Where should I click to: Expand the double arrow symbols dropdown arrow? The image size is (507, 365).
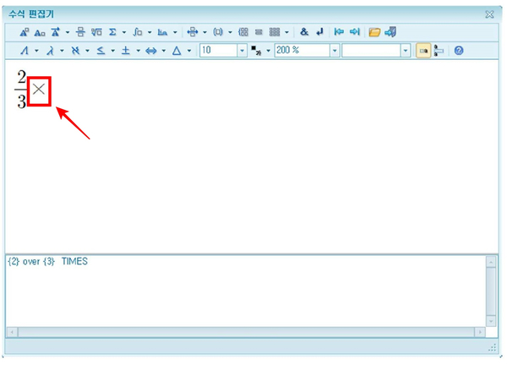164,51
